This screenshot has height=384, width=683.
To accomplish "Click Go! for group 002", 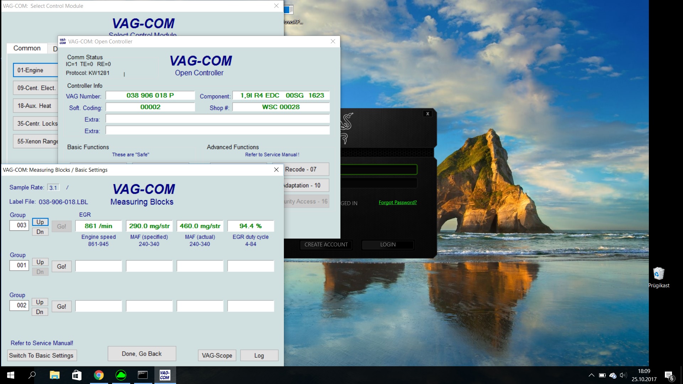I will [62, 306].
